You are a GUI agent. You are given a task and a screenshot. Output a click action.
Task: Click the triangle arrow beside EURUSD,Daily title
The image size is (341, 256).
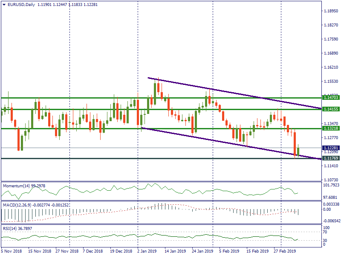(x=4, y=5)
